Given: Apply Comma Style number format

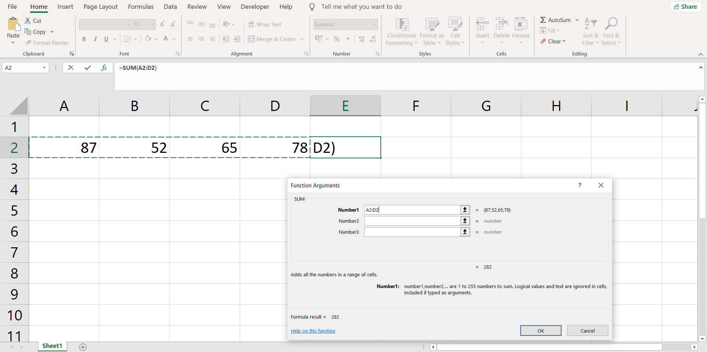Looking at the screenshot, I should [x=347, y=39].
